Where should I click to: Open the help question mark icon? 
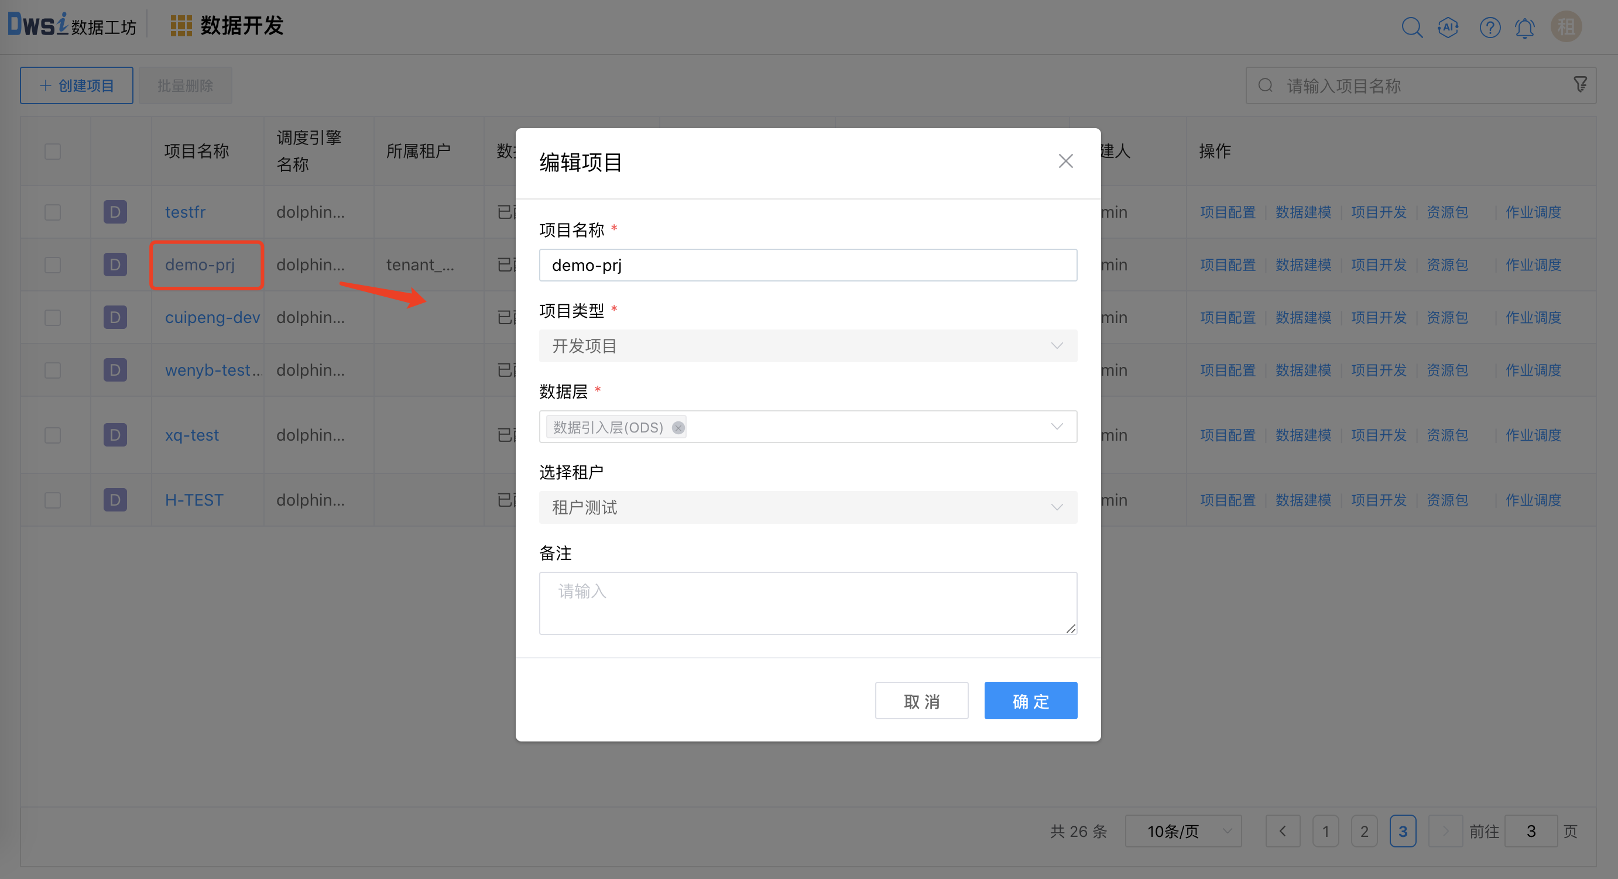pos(1489,28)
